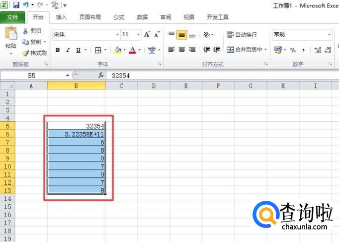Open the 宋体 font name dropdown
The height and width of the screenshot is (242, 339).
pos(117,35)
